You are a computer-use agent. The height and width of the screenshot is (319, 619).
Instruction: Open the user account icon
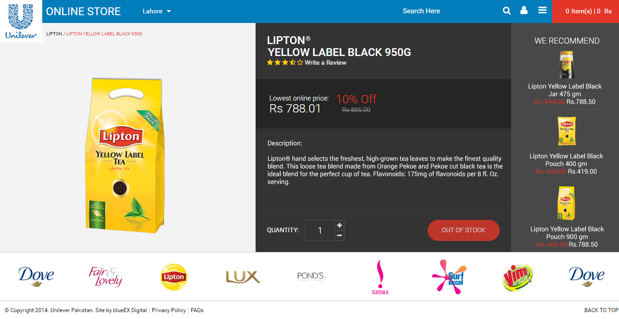(524, 11)
